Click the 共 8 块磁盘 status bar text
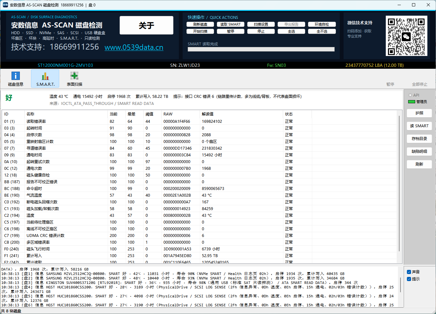Image resolution: width=436 pixels, height=314 pixels. pyautogui.click(x=11, y=311)
